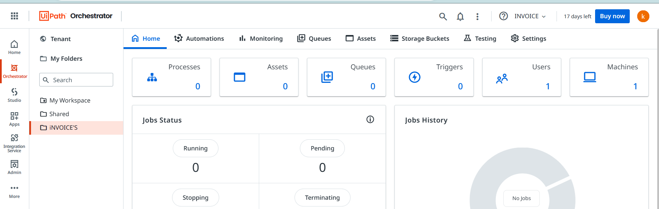Click the Triggers lightning icon
This screenshot has width=659, height=209.
414,77
